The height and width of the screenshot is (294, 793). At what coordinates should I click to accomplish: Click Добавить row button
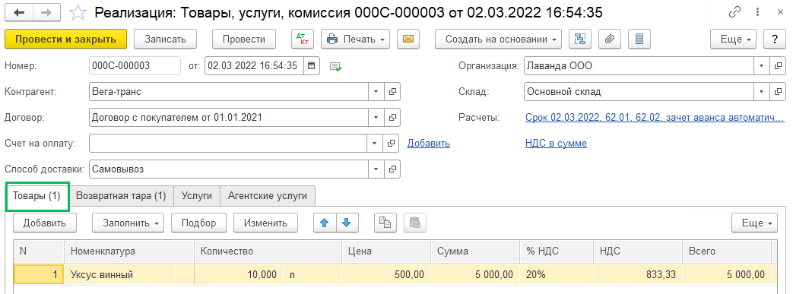(45, 223)
